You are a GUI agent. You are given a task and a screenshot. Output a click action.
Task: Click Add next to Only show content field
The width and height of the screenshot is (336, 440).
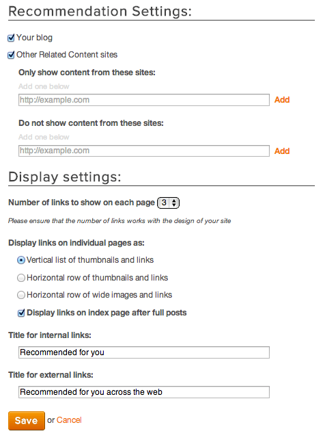point(281,100)
